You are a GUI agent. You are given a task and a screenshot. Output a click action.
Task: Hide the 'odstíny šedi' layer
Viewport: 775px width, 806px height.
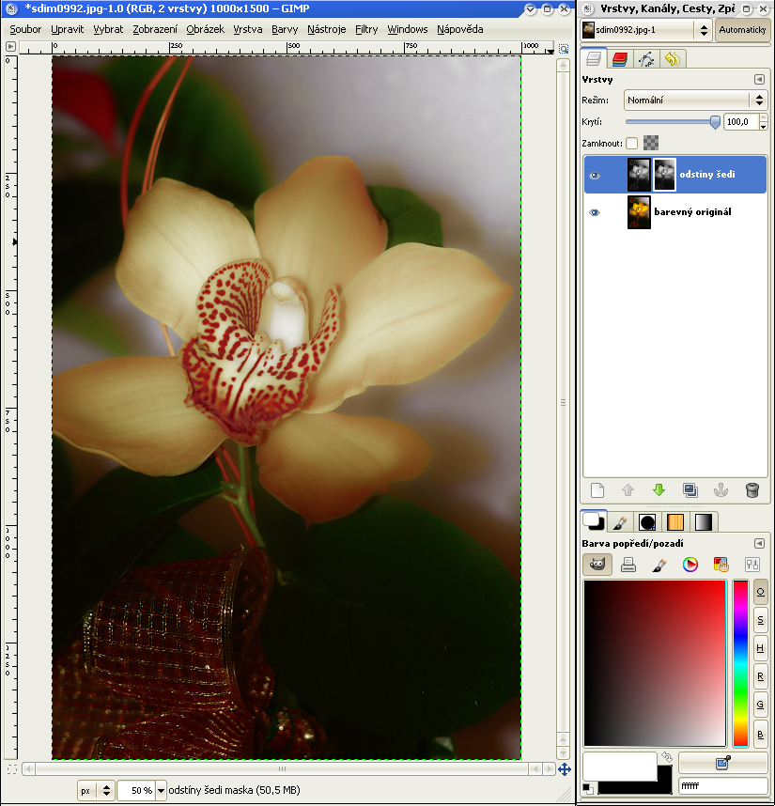coord(594,176)
